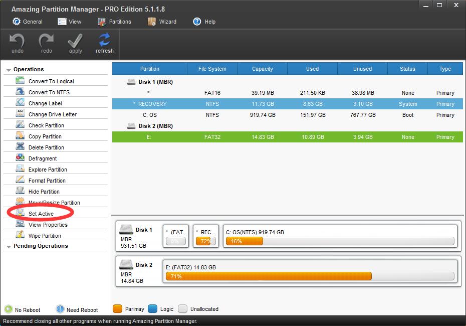Image resolution: width=466 pixels, height=326 pixels.
Task: Click the Status column header
Action: point(407,69)
